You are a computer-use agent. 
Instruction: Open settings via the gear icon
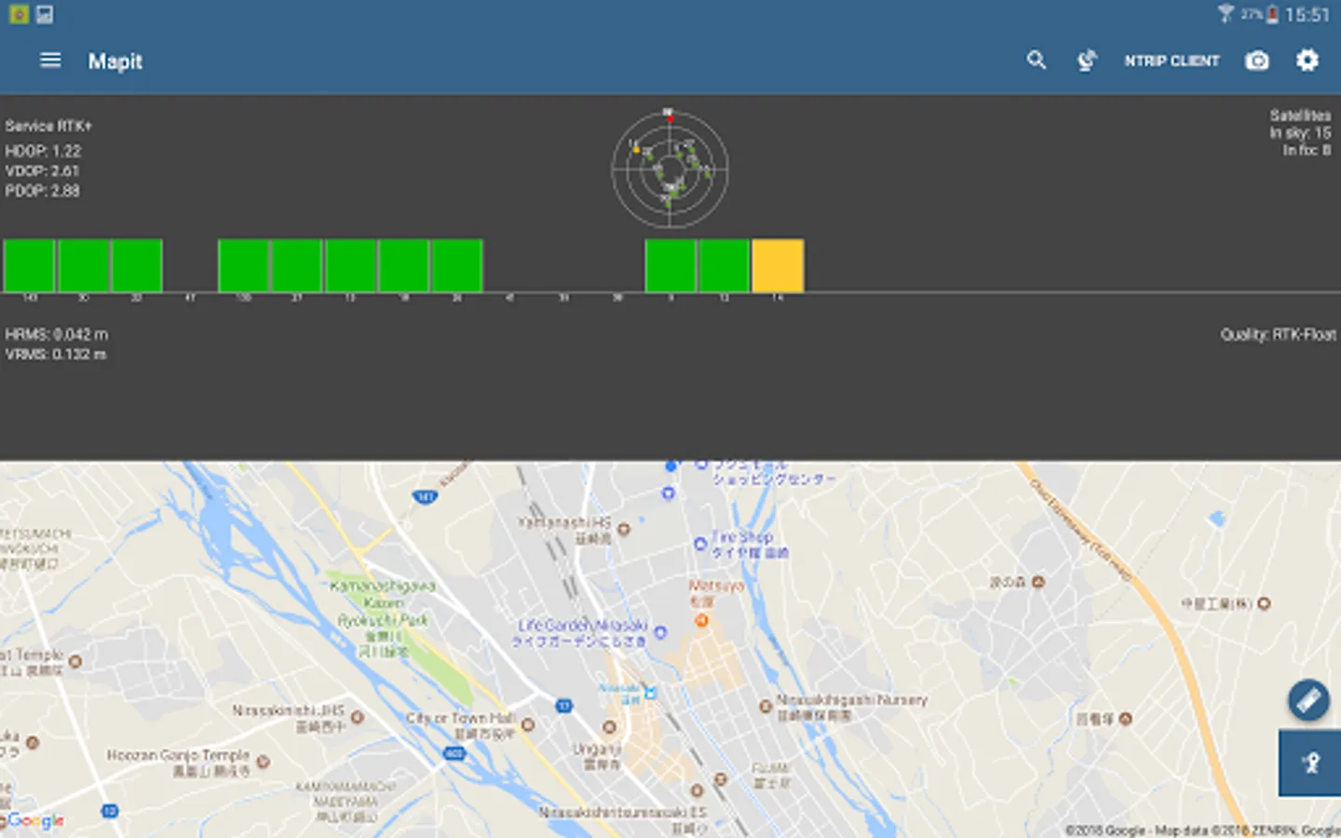pyautogui.click(x=1307, y=61)
